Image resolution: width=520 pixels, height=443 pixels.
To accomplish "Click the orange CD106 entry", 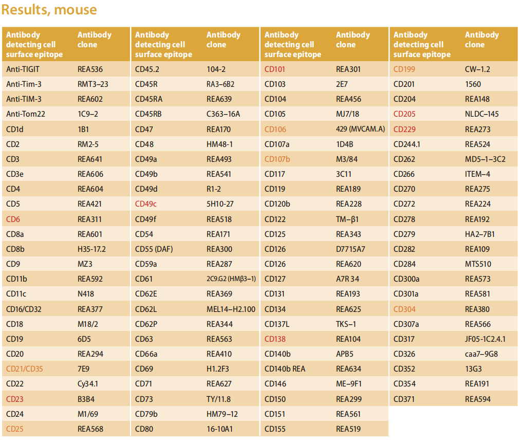I will pyautogui.click(x=275, y=130).
